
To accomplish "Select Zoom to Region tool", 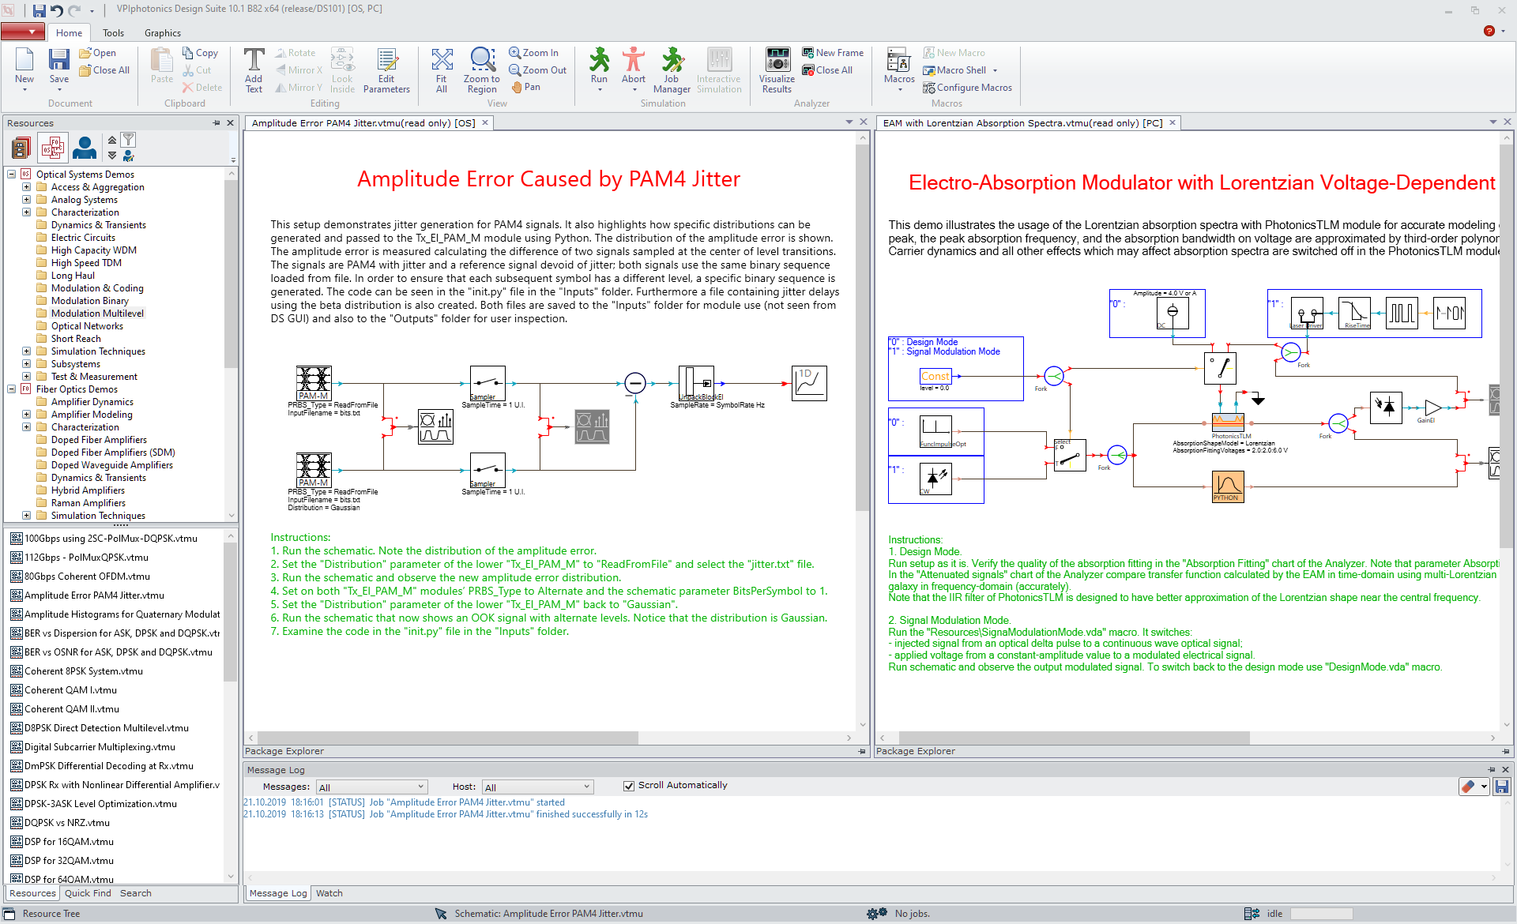I will [x=481, y=70].
